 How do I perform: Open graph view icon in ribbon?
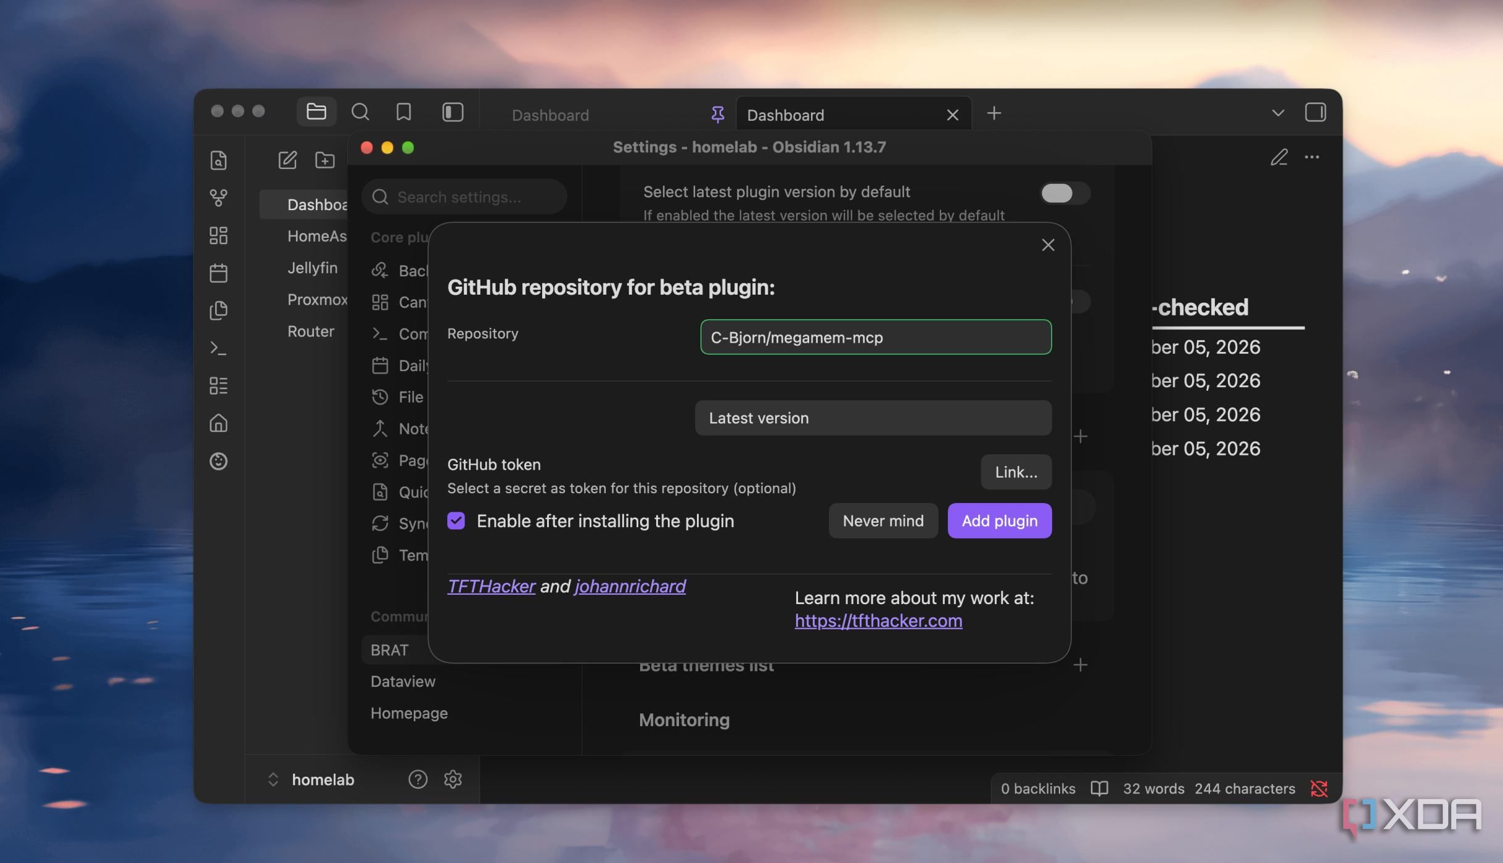[x=218, y=198]
